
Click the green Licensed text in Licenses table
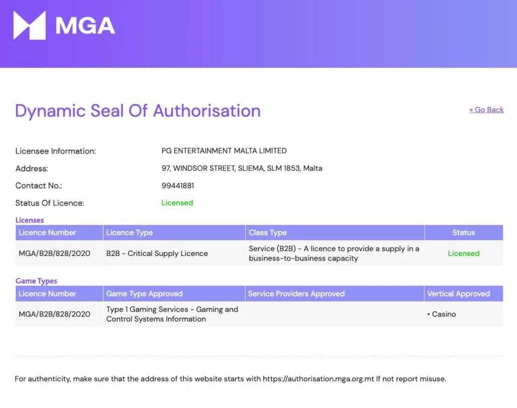click(463, 253)
